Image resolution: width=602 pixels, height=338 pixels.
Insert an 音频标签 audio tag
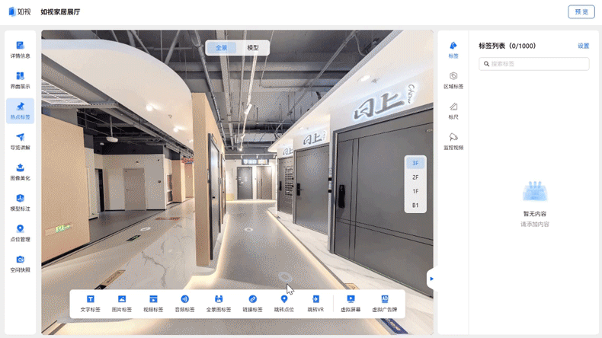[184, 303]
